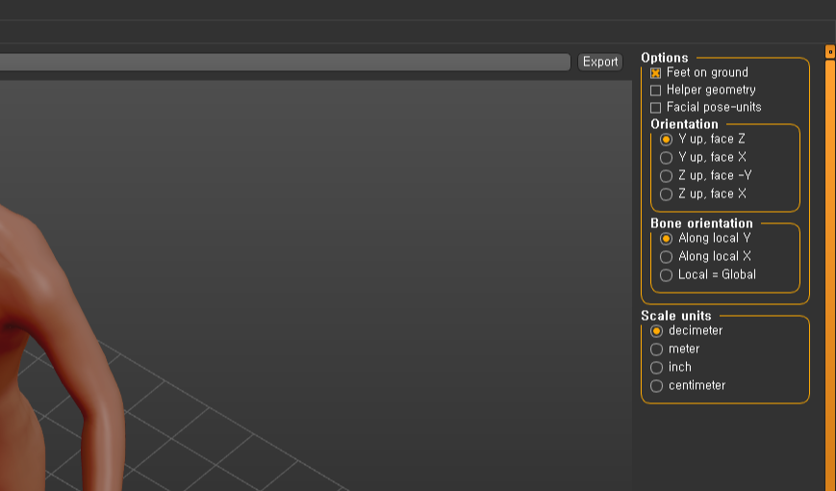Select decimeter scale unit
Image resolution: width=836 pixels, height=491 pixels.
[x=656, y=331]
